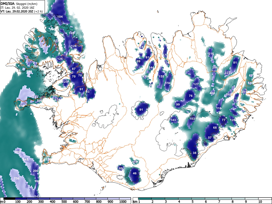
Task: Click the medium teal 4–5 km legend segment
Action: (x=185, y=199)
